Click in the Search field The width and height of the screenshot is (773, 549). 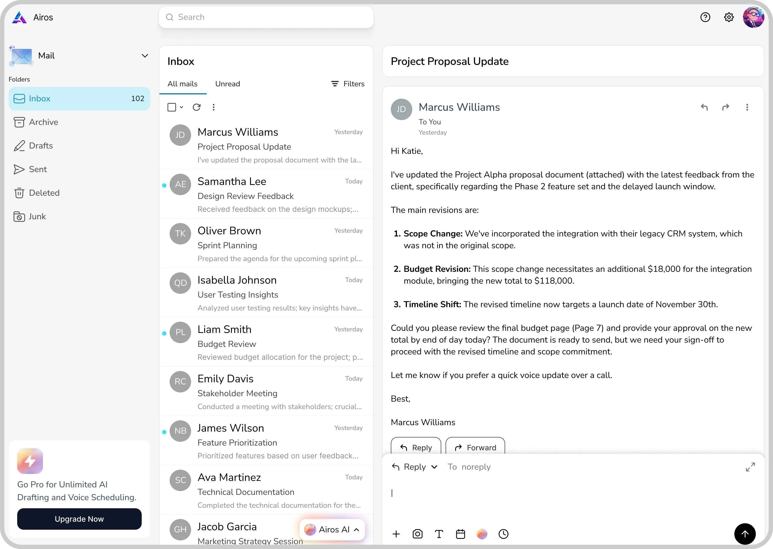coord(266,17)
